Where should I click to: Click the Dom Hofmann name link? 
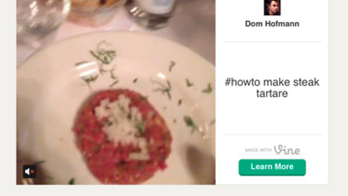point(272,24)
